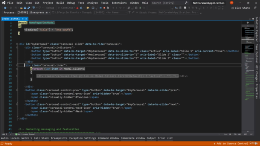260x146 pixels.
Task: Open the Undo history dropdown arrow
Action: pyautogui.click(x=37, y=8)
